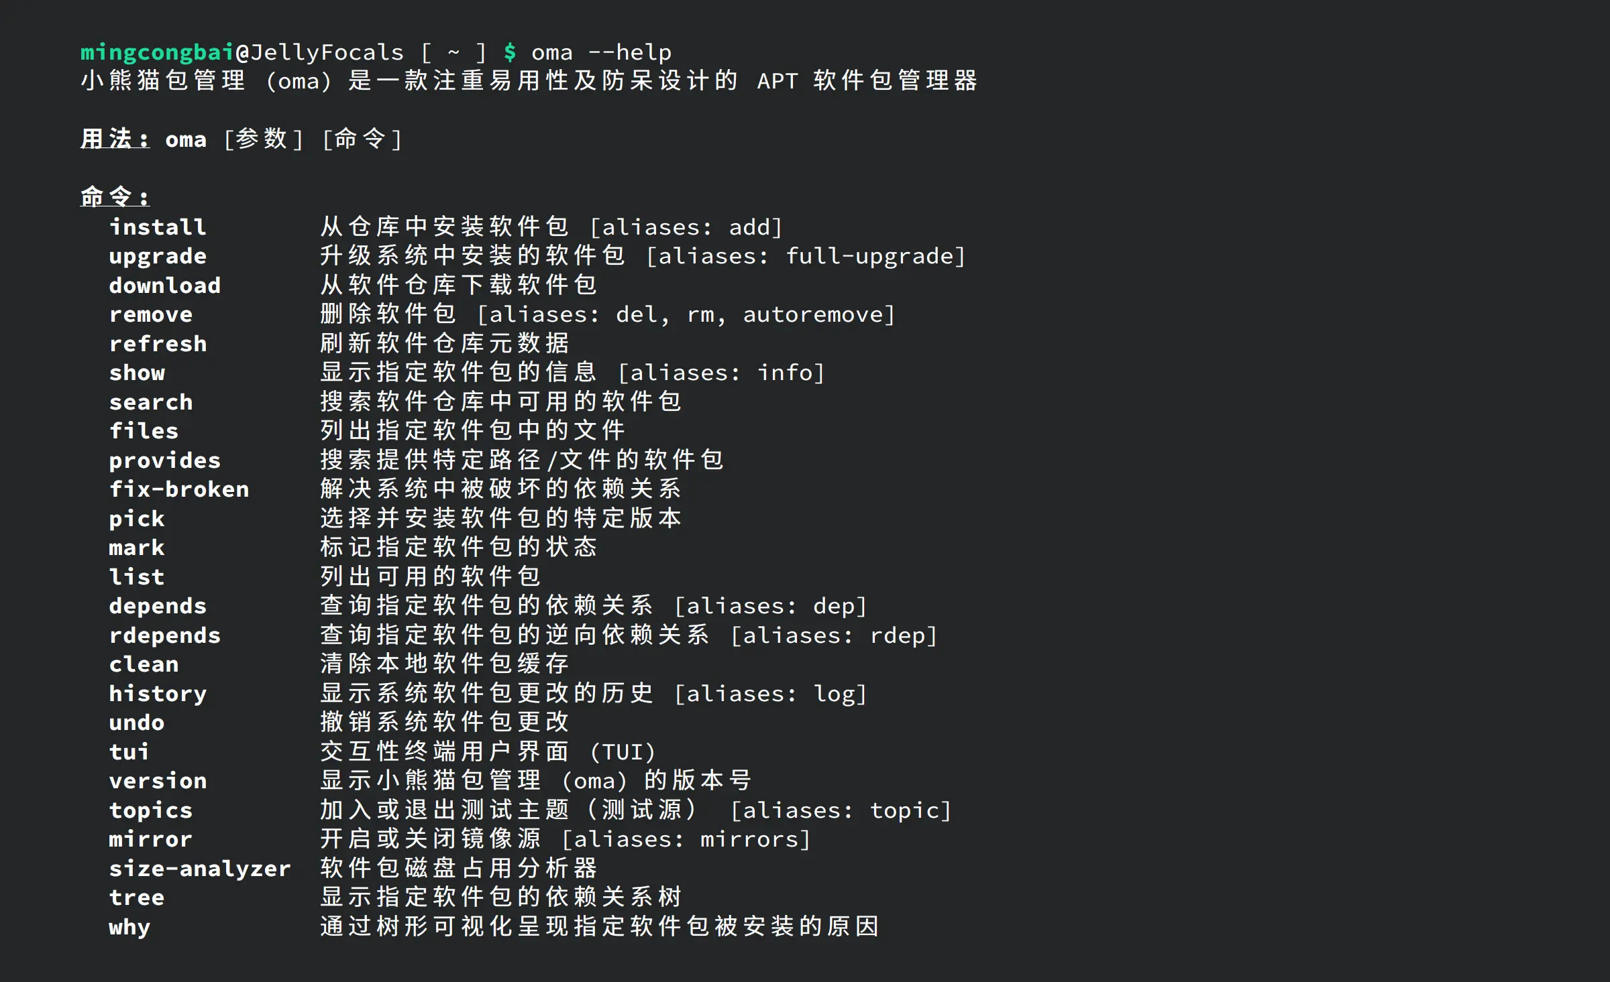Click the 'provides' command name
1610x982 pixels.
click(x=165, y=461)
